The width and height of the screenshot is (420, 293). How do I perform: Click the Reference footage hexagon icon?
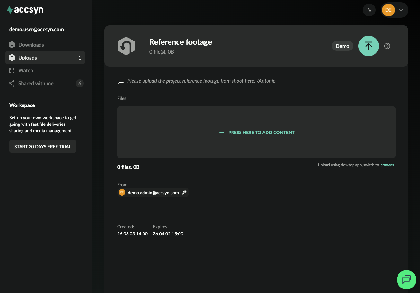tap(126, 46)
